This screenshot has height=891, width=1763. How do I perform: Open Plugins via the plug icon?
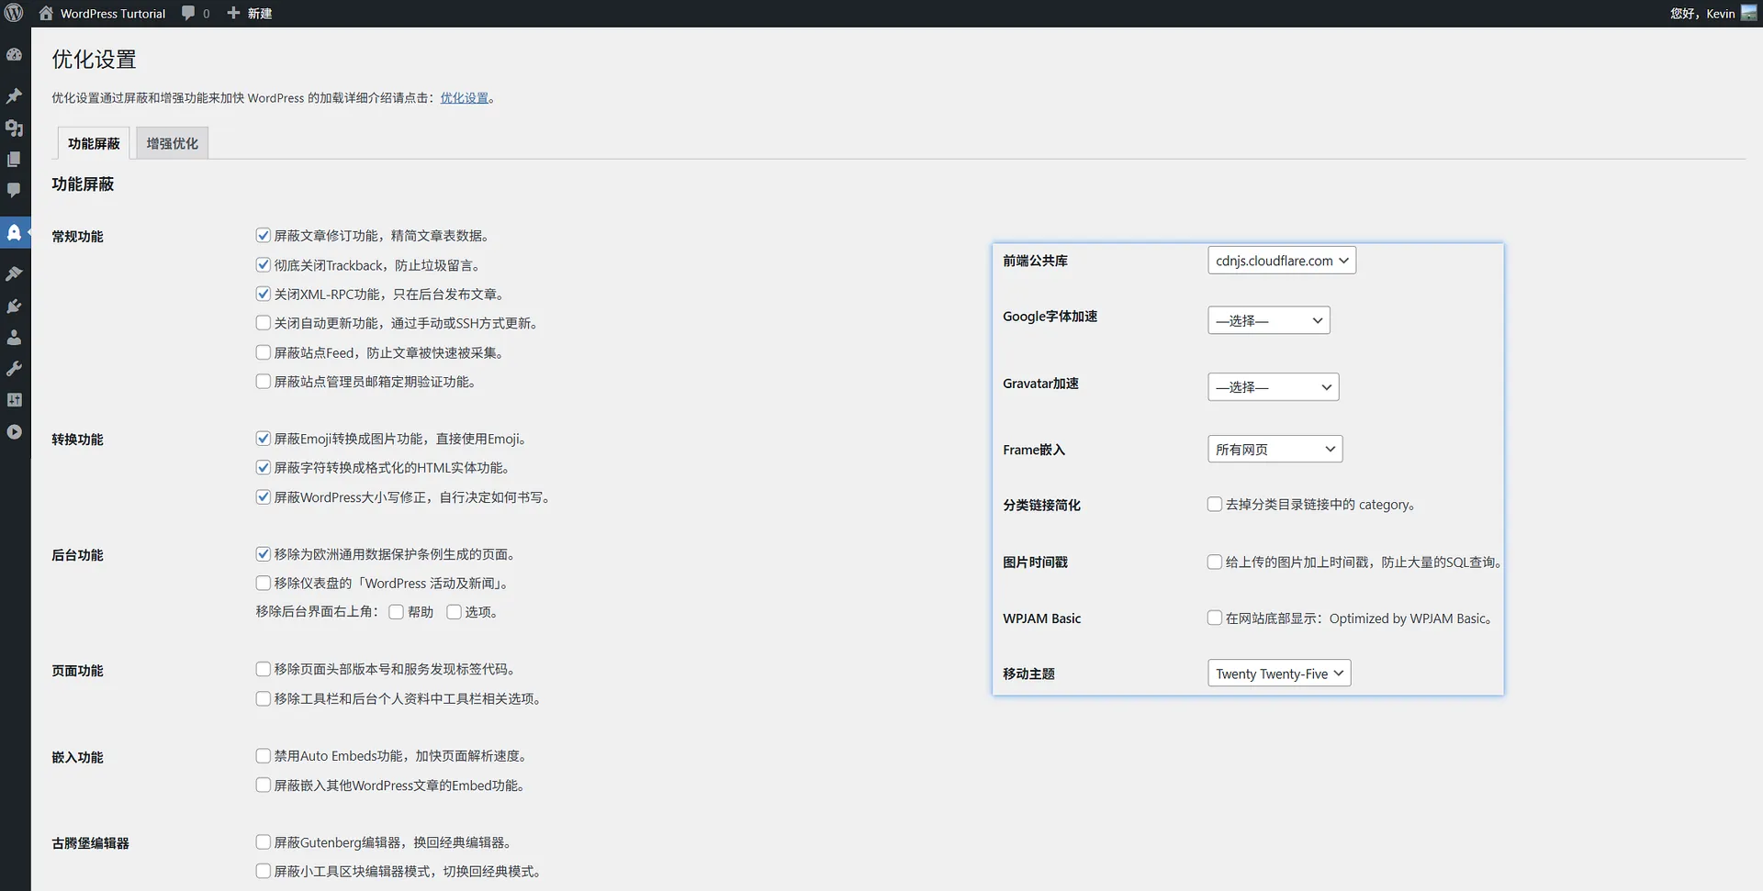pyautogui.click(x=15, y=305)
